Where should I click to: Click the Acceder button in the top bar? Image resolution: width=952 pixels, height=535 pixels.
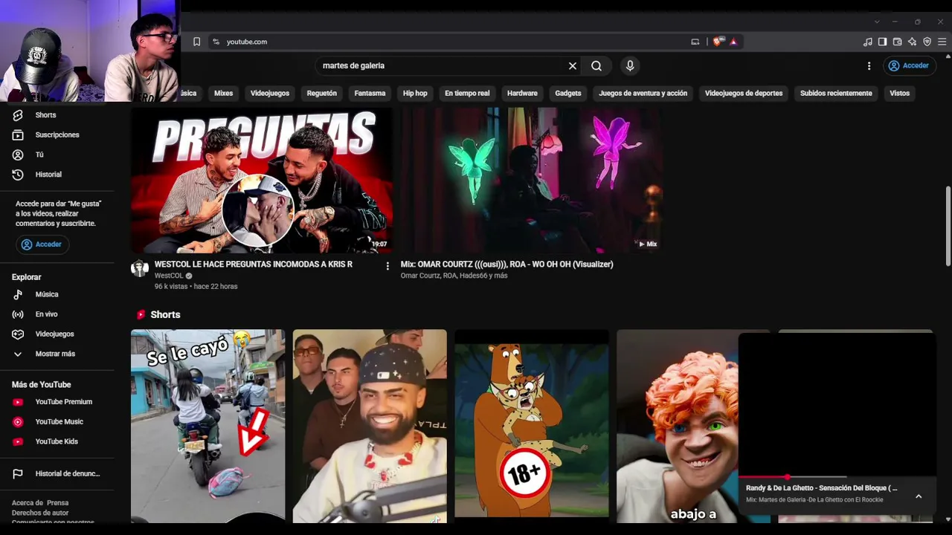click(908, 65)
